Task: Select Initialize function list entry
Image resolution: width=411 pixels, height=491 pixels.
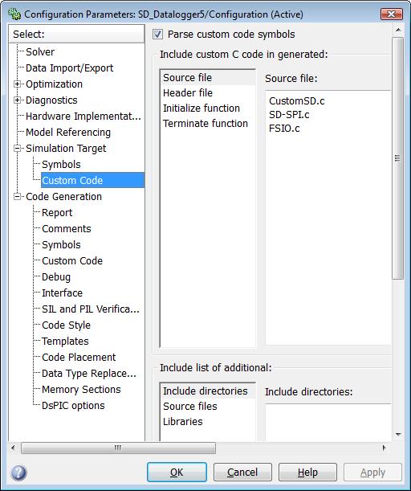Action: pos(208,108)
